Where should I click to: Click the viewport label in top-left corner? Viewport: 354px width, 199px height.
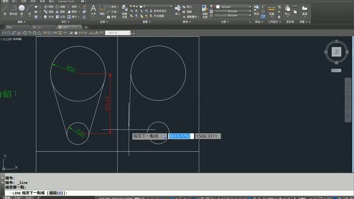(x=11, y=39)
